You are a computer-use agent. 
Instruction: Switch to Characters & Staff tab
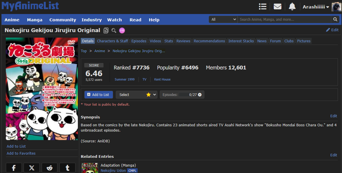coord(112,41)
